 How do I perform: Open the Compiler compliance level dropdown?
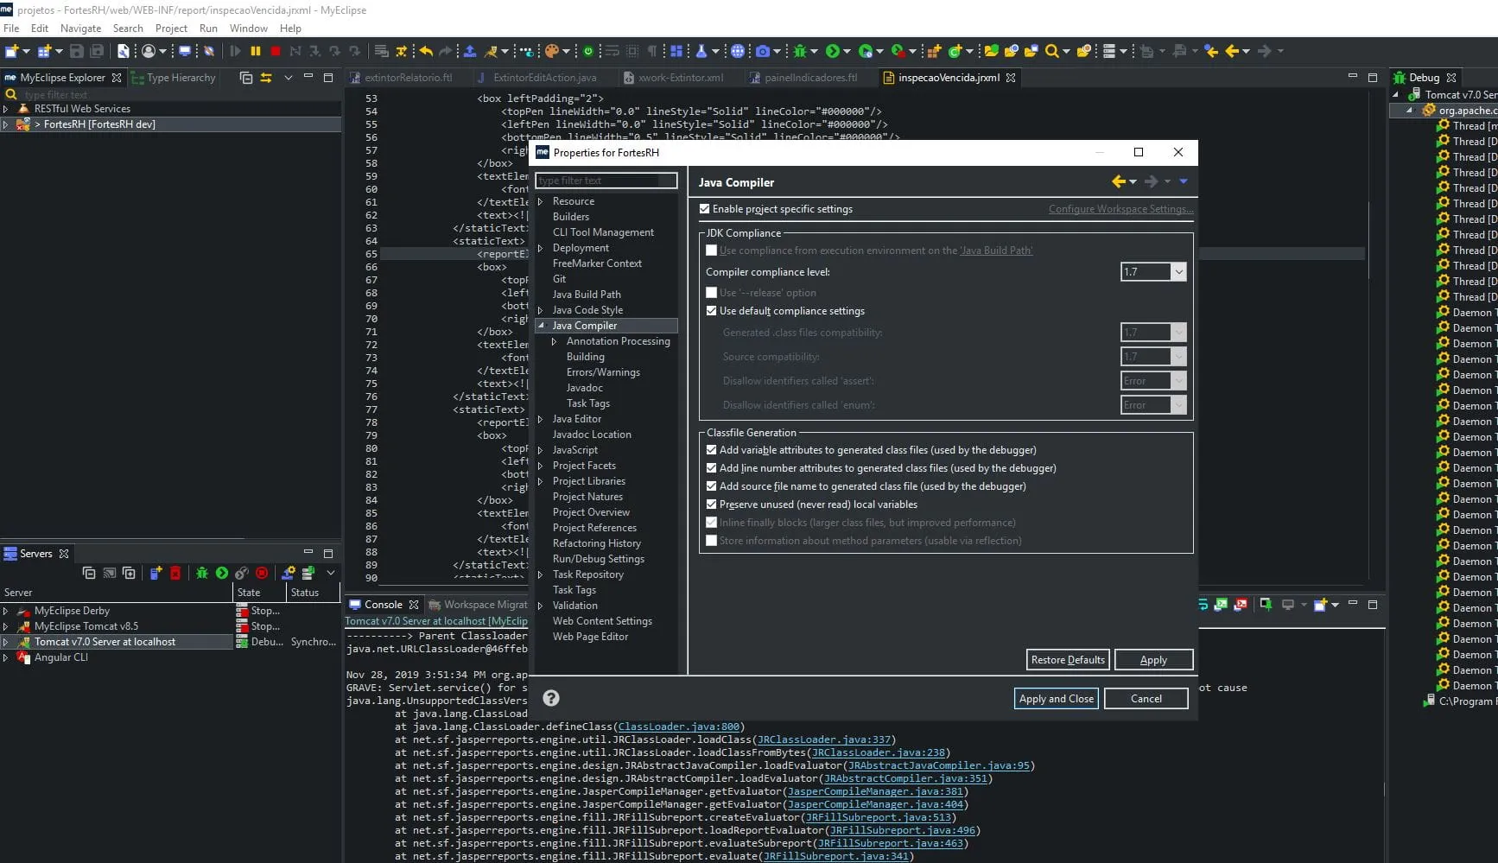1178,272
